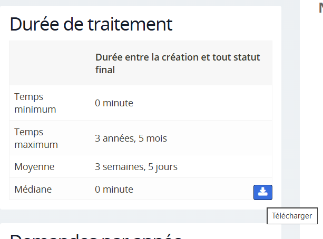Screen dimensions: 323x239
Task: Click the 0 minute value beside Temps minimum
Action: [114, 103]
